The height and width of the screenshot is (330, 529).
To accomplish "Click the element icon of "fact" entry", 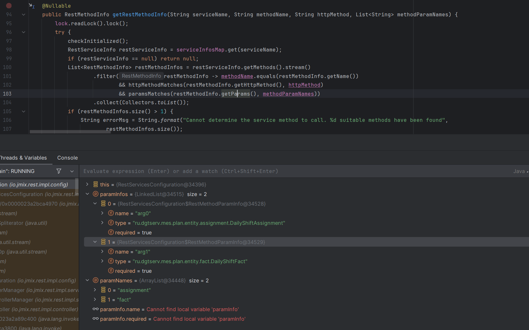I will tap(103, 300).
